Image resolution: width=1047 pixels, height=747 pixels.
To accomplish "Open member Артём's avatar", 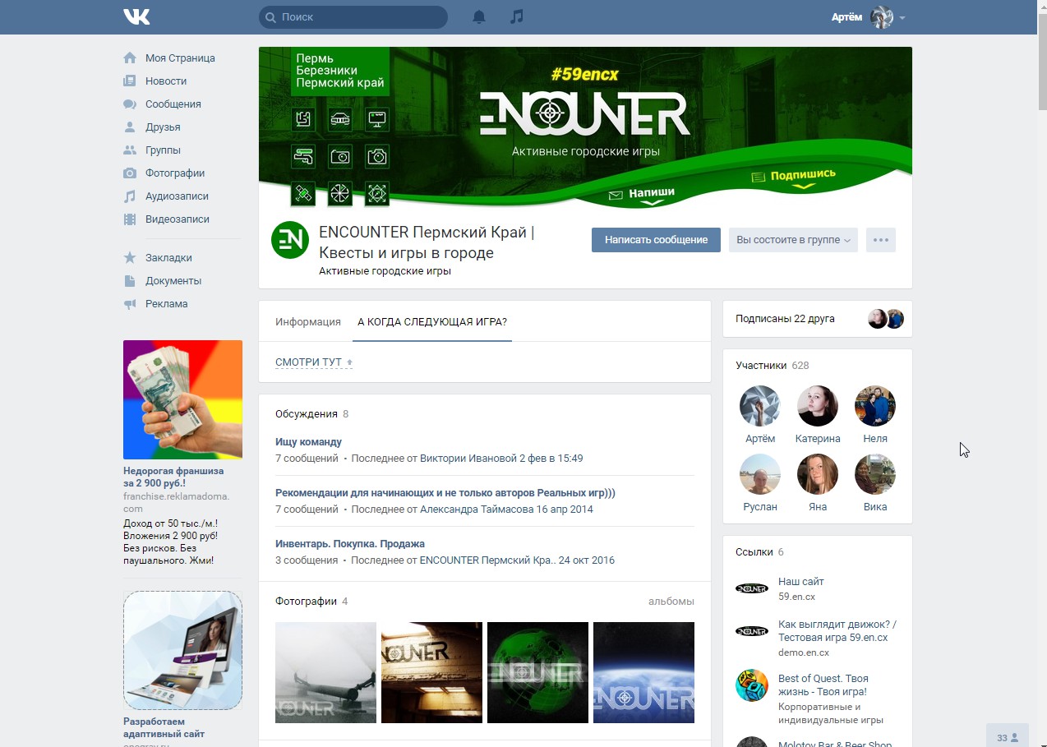I will click(760, 406).
